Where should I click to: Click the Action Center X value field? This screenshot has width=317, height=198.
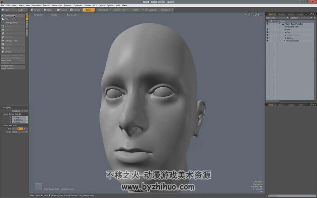click(x=19, y=117)
